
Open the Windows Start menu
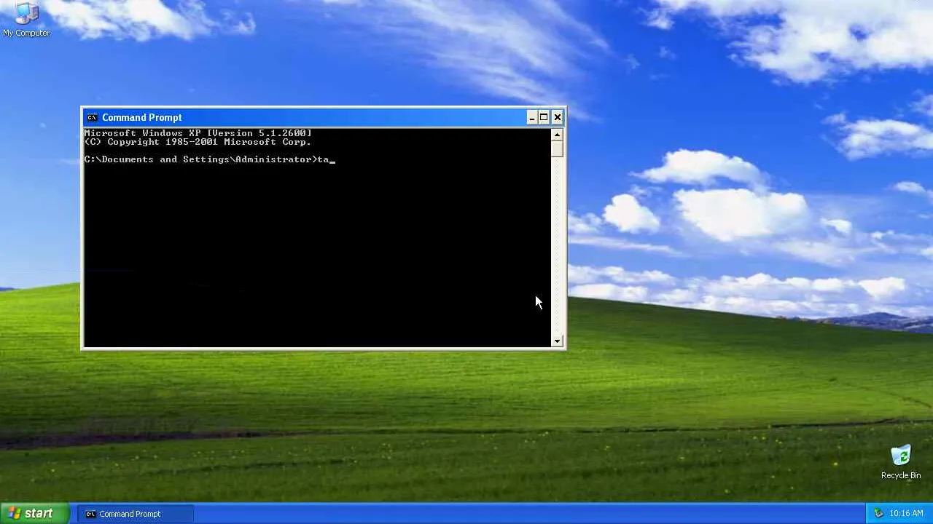point(34,513)
